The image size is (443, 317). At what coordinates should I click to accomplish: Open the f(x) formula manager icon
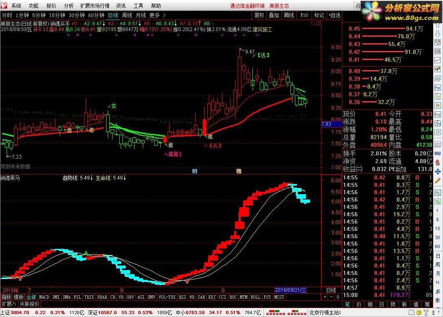click(x=437, y=124)
